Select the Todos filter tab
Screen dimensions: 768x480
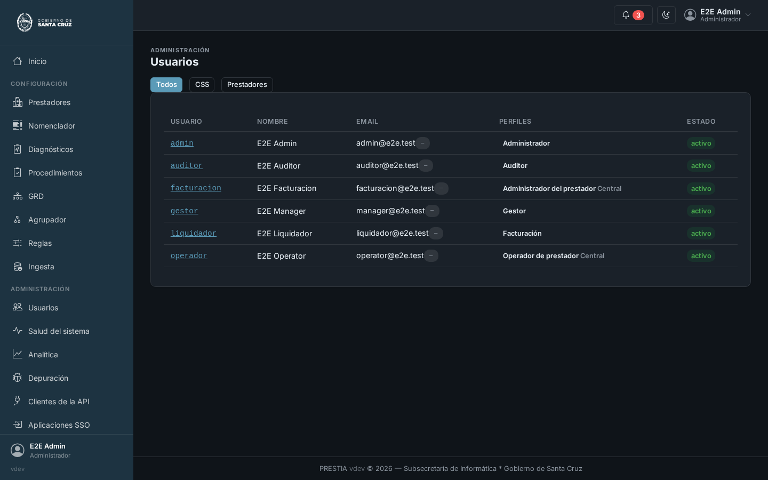(166, 85)
